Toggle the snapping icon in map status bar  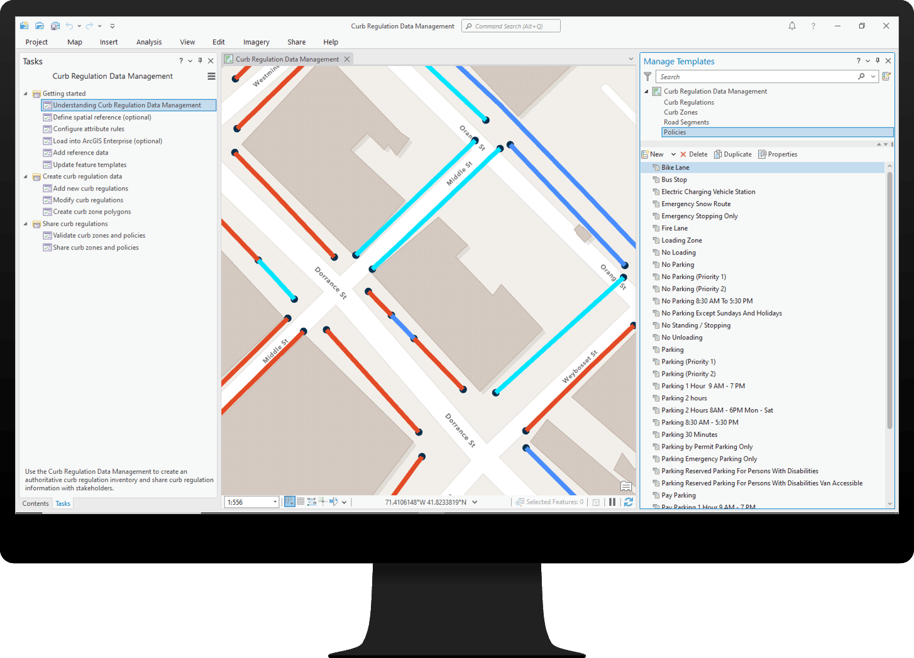coord(289,502)
